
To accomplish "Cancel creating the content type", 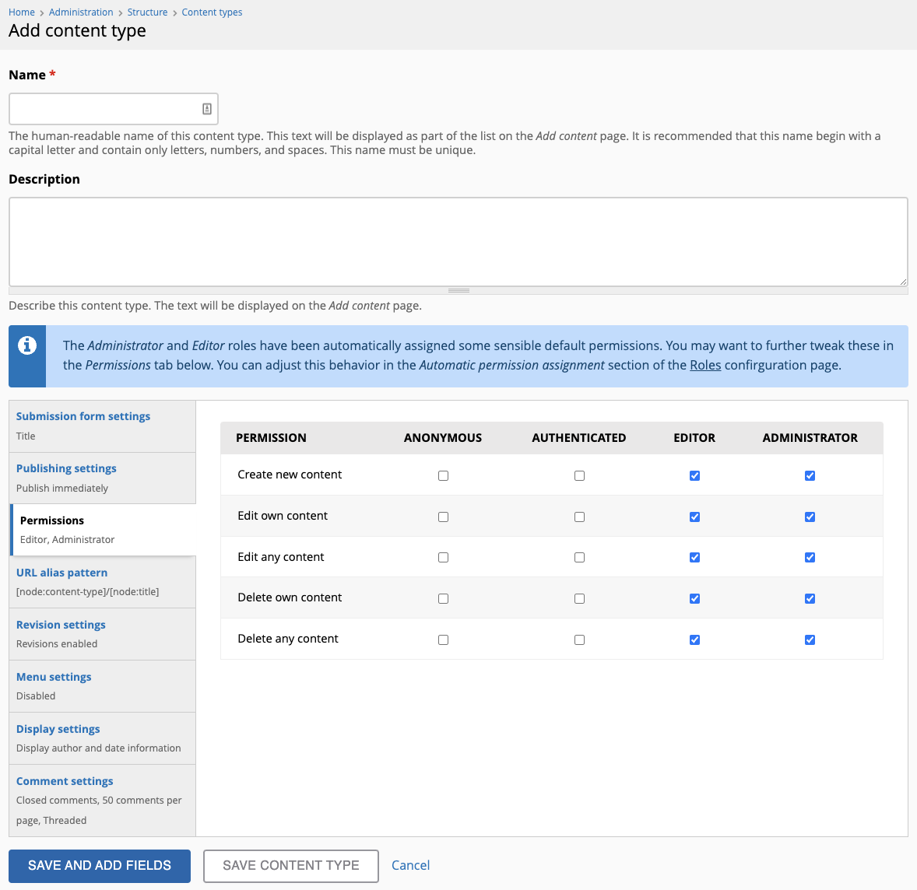I will pos(410,865).
